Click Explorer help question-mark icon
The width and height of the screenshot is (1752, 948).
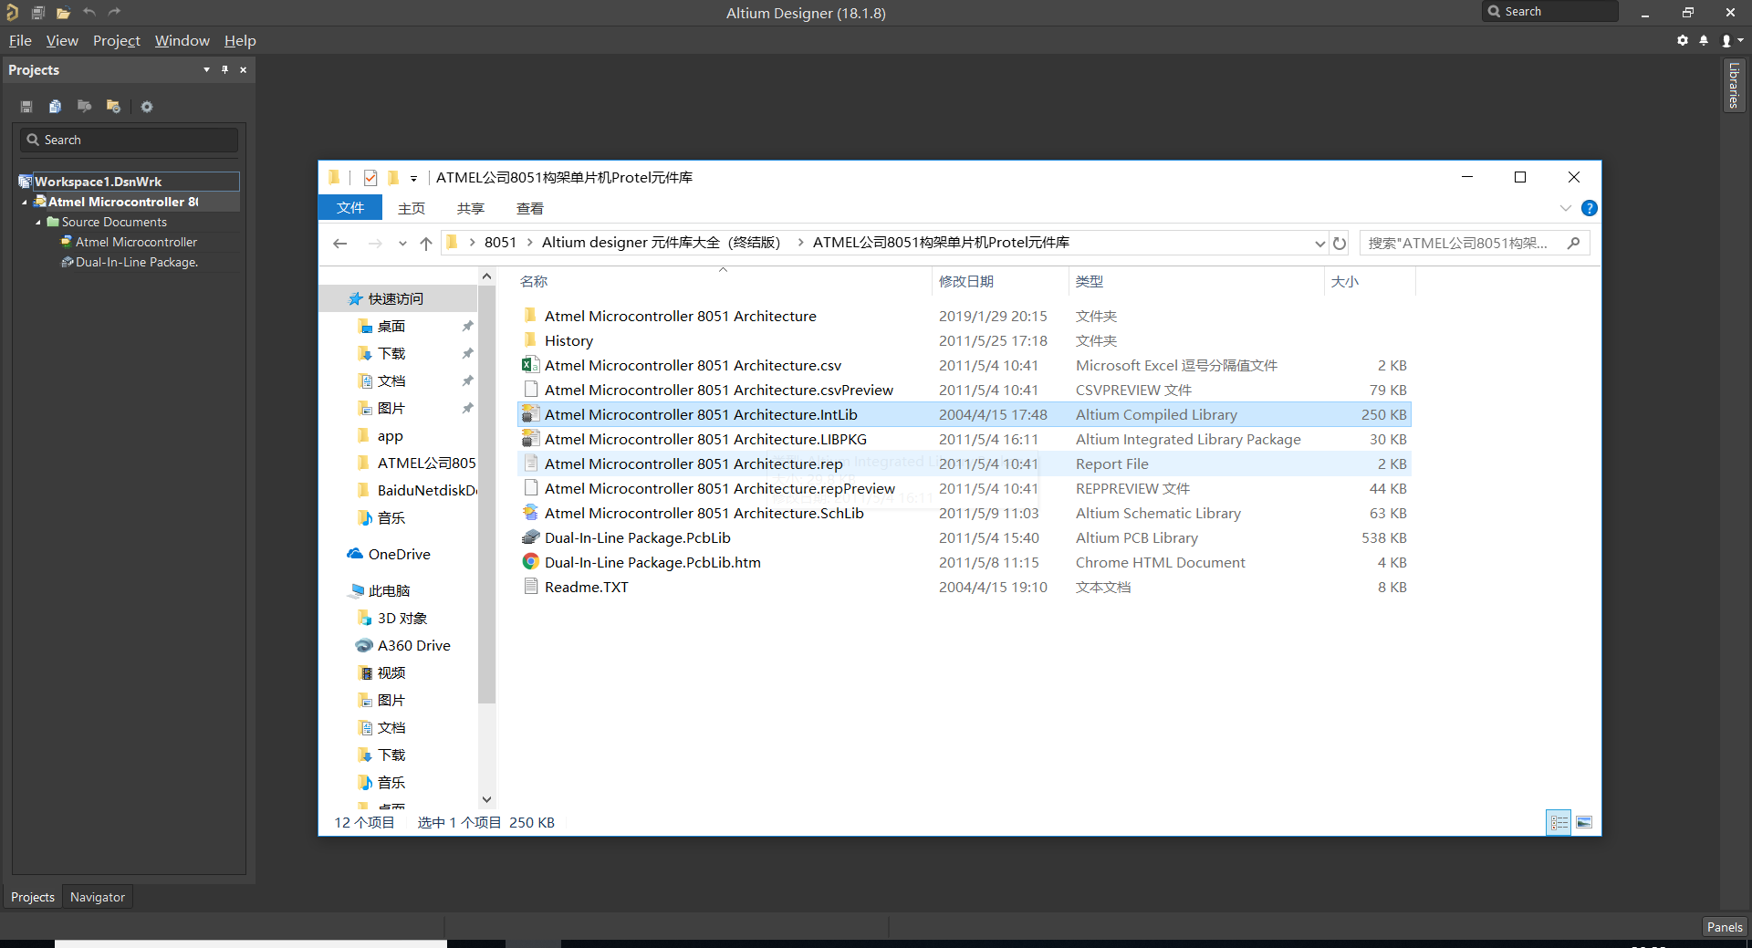point(1589,208)
